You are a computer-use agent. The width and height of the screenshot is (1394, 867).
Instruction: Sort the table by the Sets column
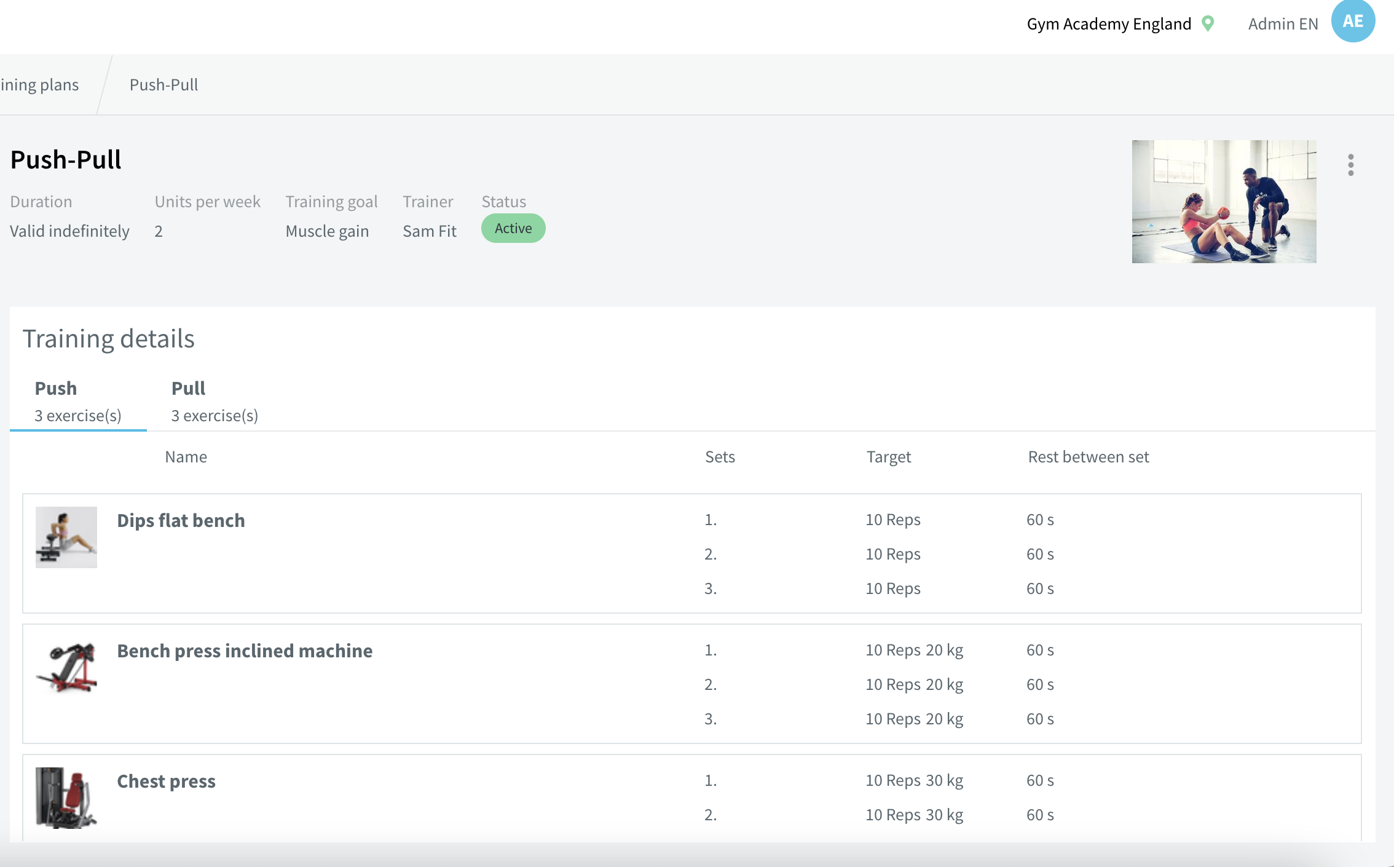tap(720, 456)
